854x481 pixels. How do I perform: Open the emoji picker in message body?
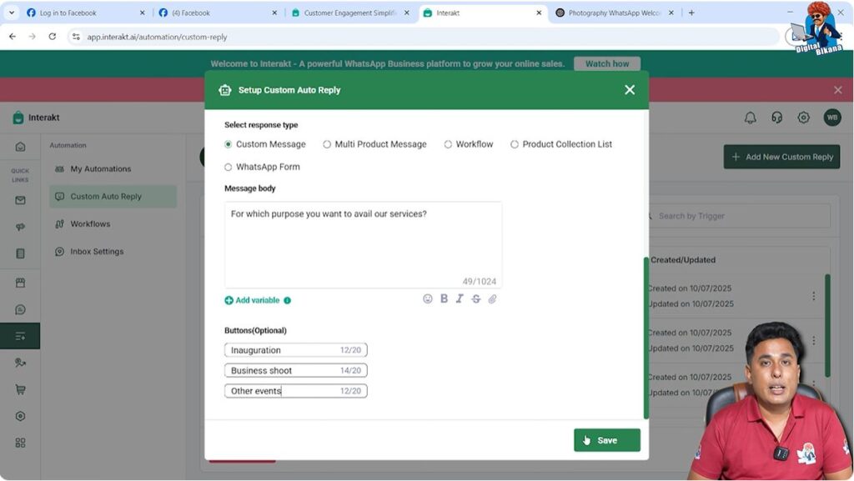point(428,298)
